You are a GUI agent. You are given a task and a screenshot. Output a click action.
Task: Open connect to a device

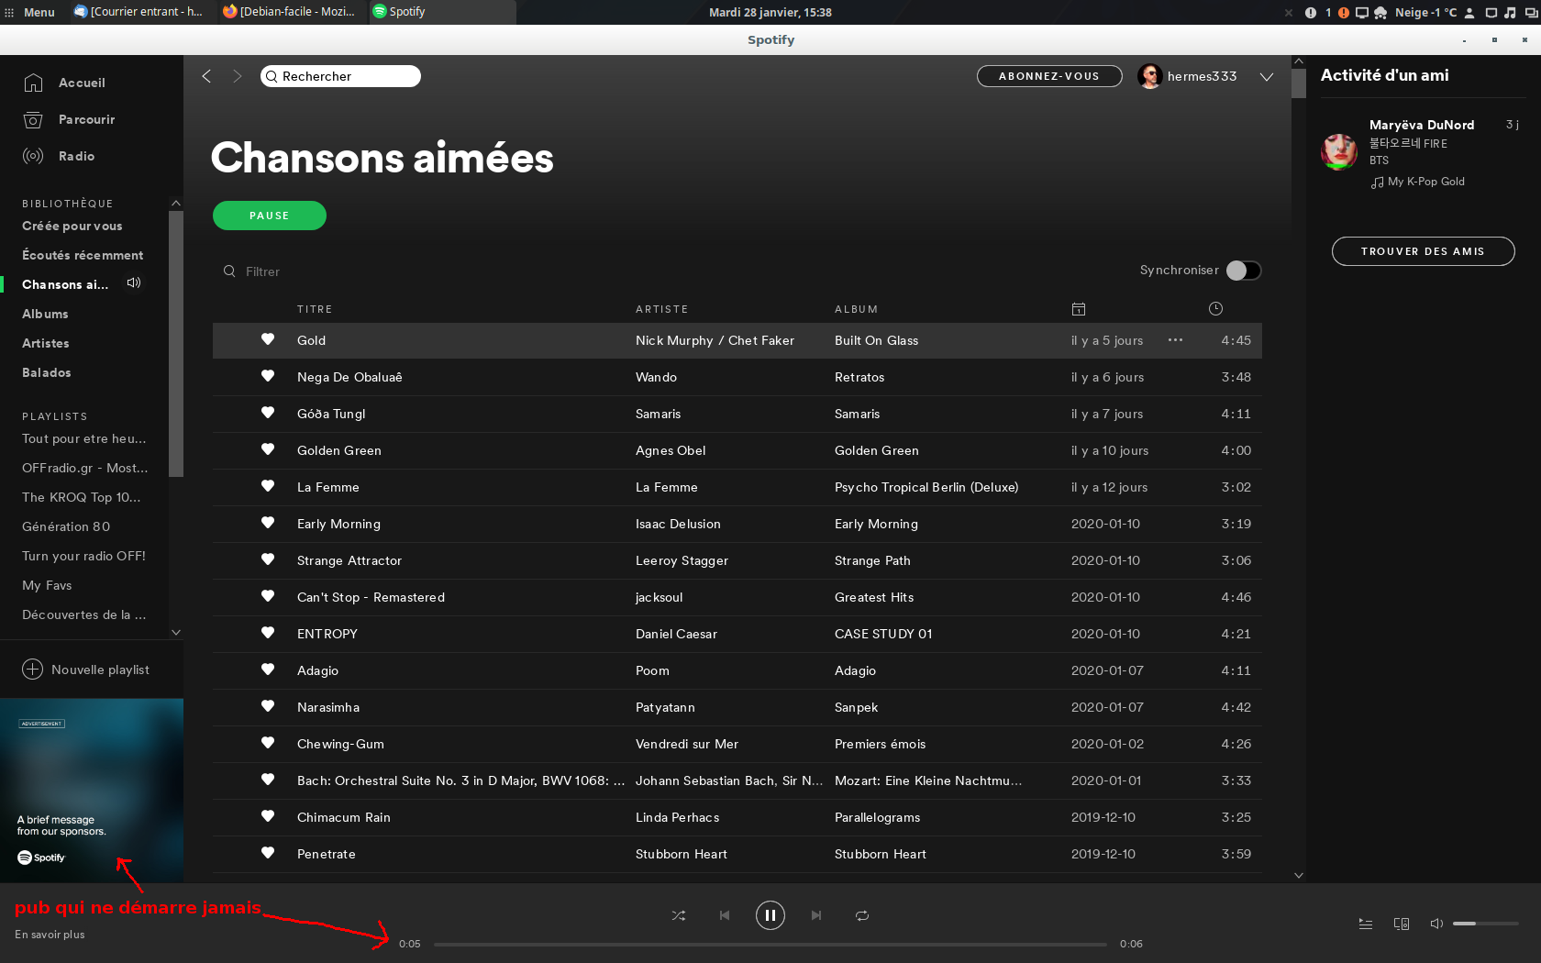tap(1402, 924)
